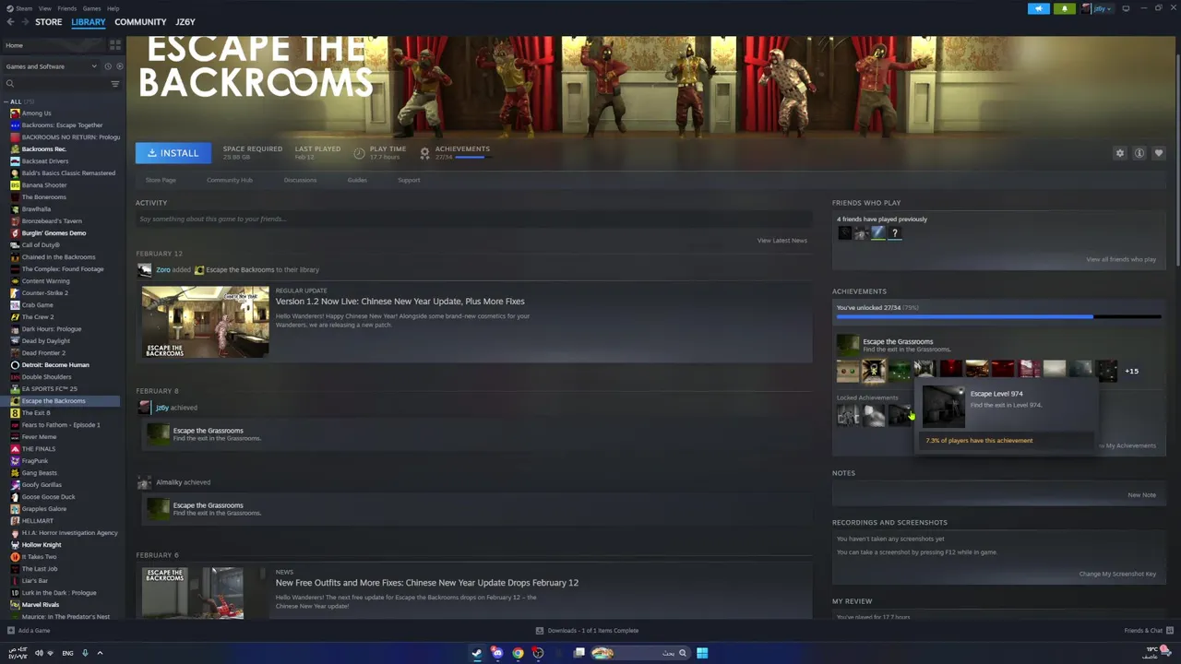1181x664 pixels.
Task: Open the Discussions link
Action: 300,180
